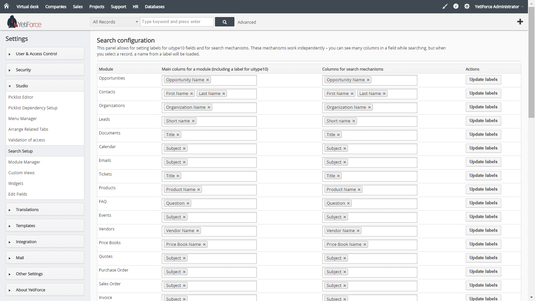Open the Advanced search link
Viewport: 535px width, 301px height.
[x=247, y=22]
